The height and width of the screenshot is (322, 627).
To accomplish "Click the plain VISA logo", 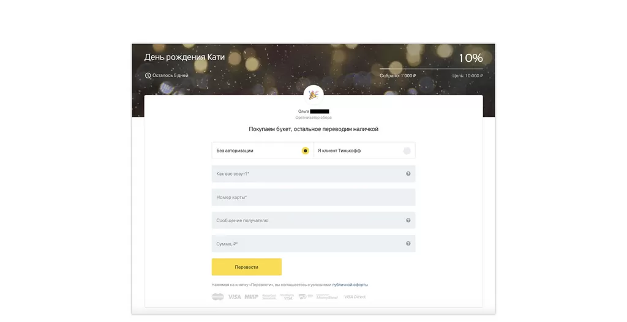I will [x=235, y=297].
